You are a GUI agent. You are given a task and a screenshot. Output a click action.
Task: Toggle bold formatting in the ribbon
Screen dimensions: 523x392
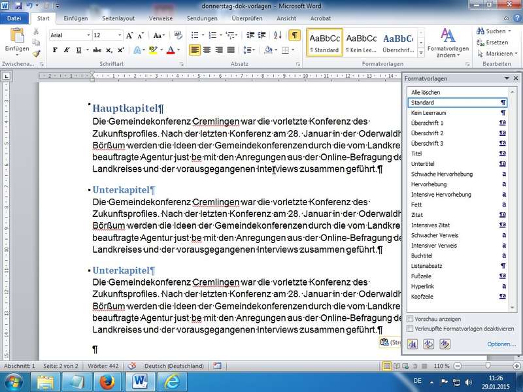[x=55, y=50]
